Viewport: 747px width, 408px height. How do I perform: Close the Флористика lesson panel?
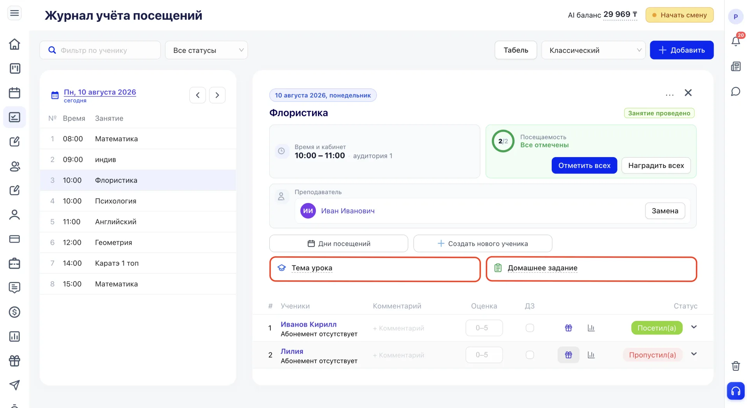coord(688,93)
